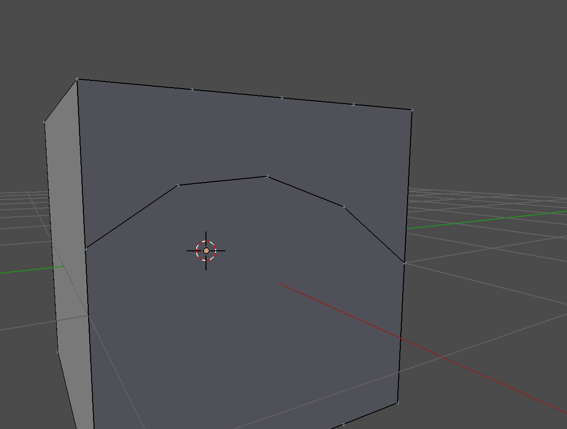The width and height of the screenshot is (567, 429).
Task: Select the front bottom-right corner vertex of the cube
Action: [398, 403]
